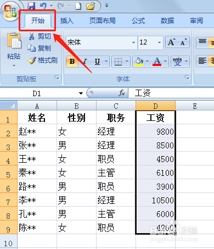Image resolution: width=214 pixels, height=249 pixels.
Task: Click the cell containing 10500
Action: pyautogui.click(x=156, y=200)
